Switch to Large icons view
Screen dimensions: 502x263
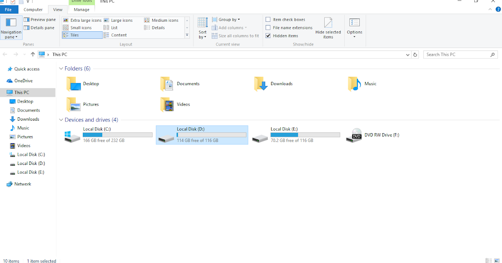pos(121,20)
